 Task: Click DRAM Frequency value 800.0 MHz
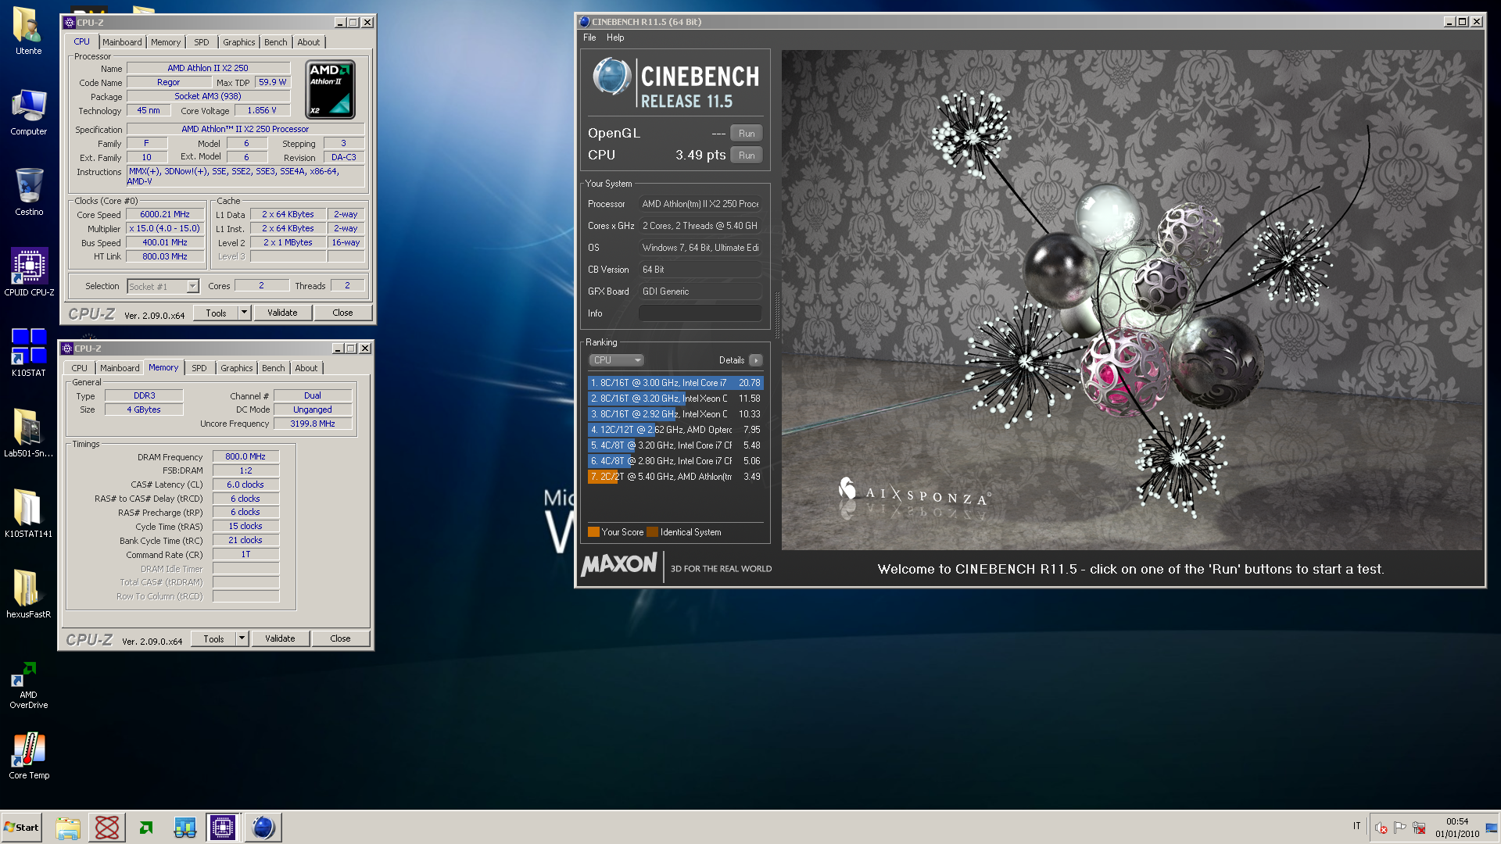point(245,456)
